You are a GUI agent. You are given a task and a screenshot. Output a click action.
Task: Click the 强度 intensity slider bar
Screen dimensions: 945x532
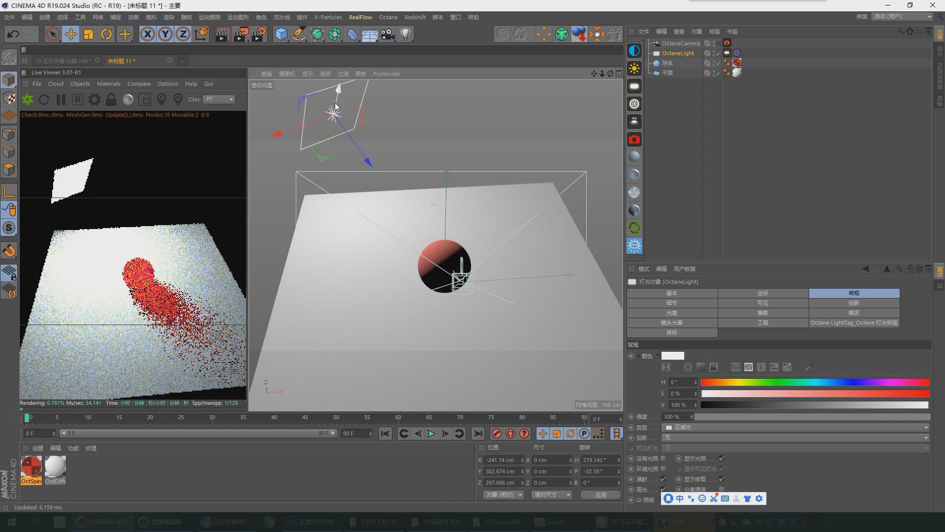(812, 417)
